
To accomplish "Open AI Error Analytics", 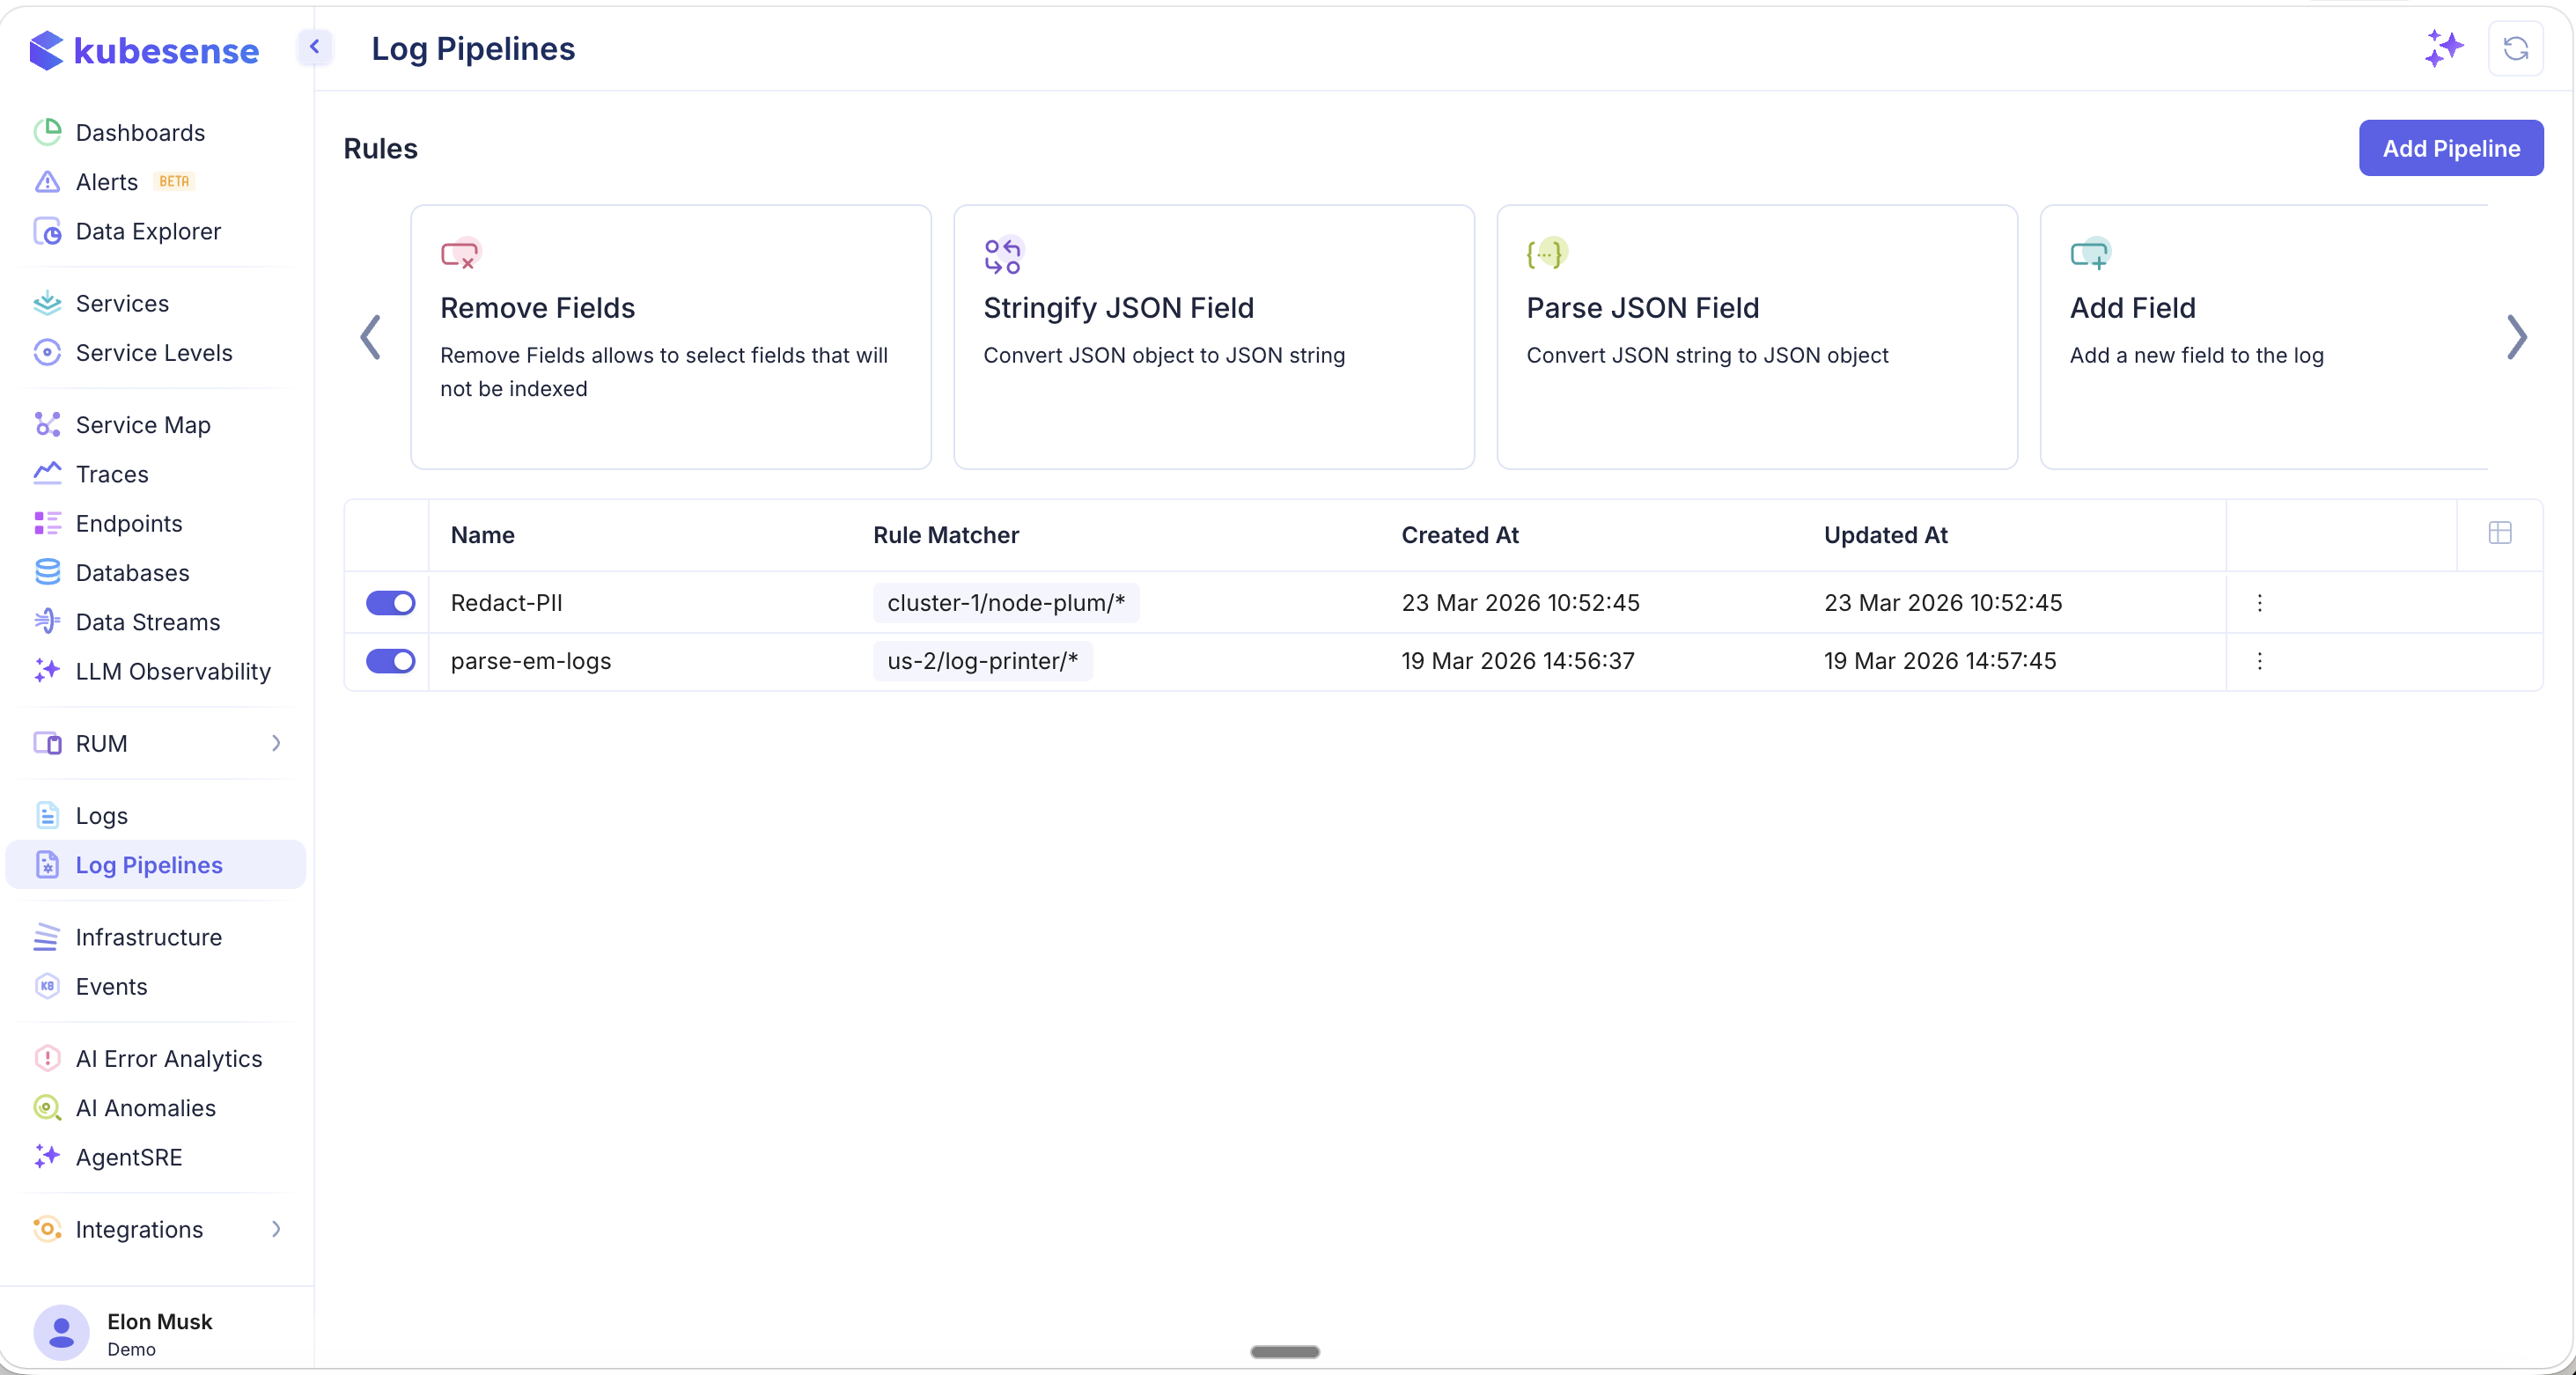I will (169, 1058).
